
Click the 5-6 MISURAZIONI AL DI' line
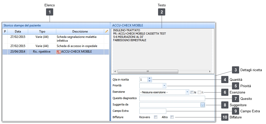[128, 37]
